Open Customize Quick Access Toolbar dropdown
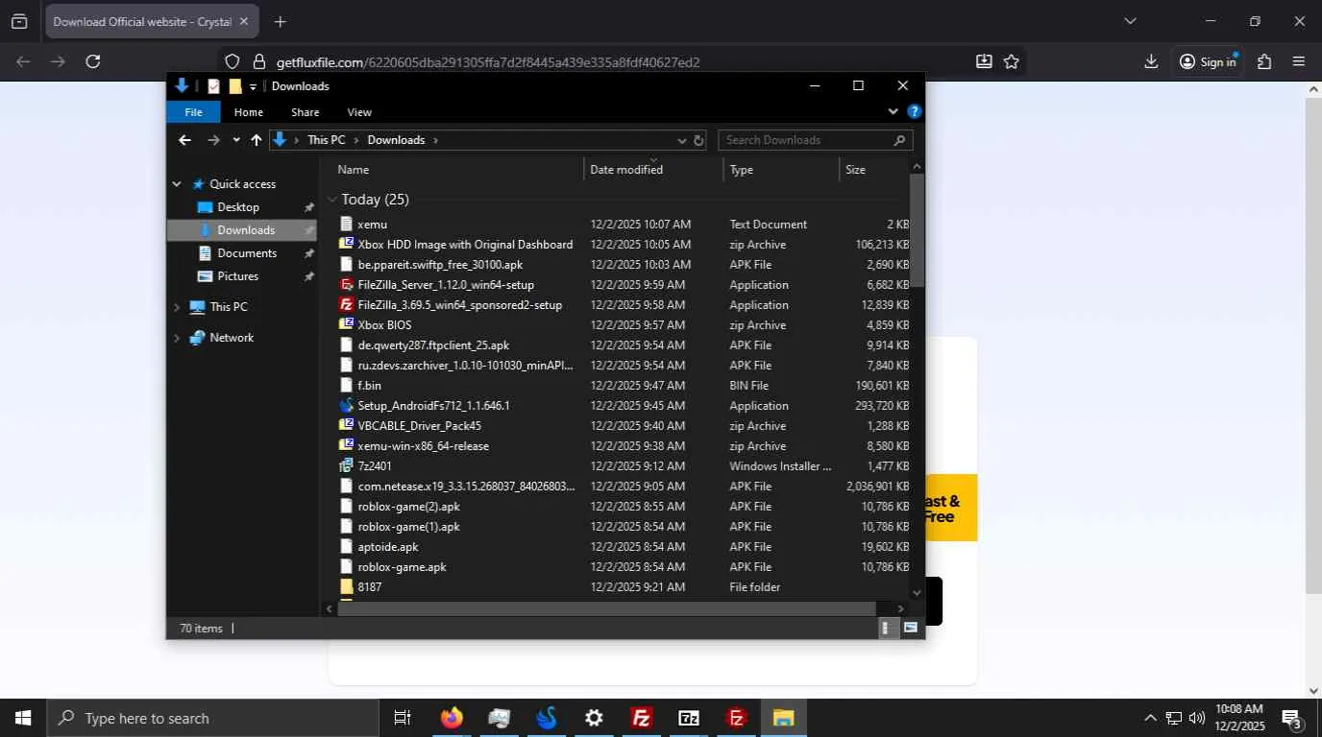The image size is (1322, 737). click(253, 86)
